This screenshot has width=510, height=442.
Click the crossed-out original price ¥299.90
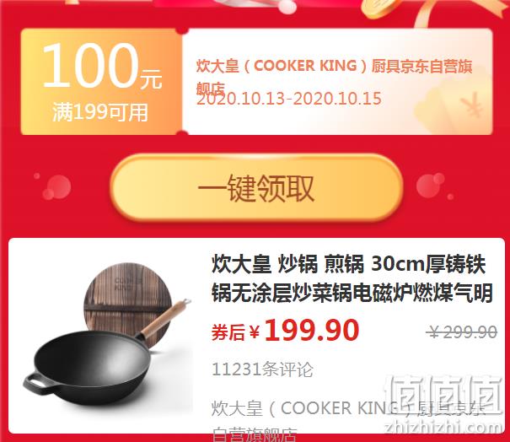pos(463,332)
